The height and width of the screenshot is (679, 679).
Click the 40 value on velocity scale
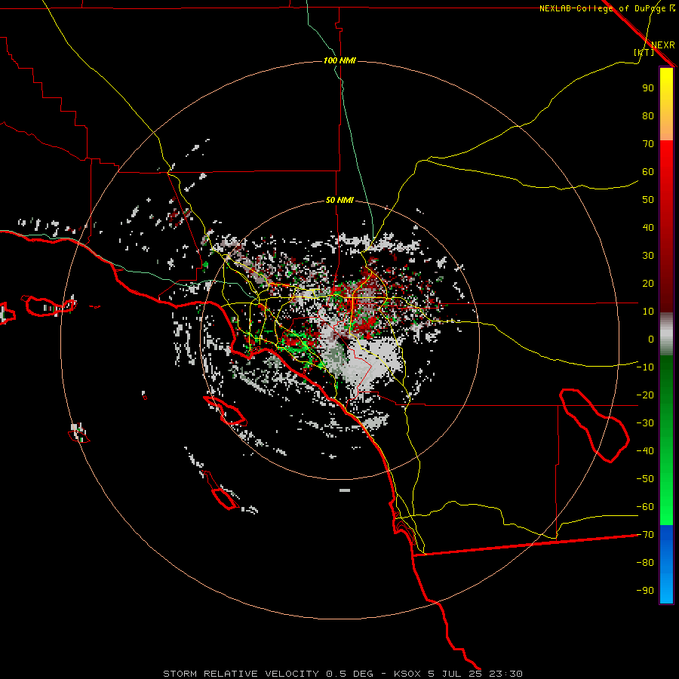pyautogui.click(x=648, y=228)
